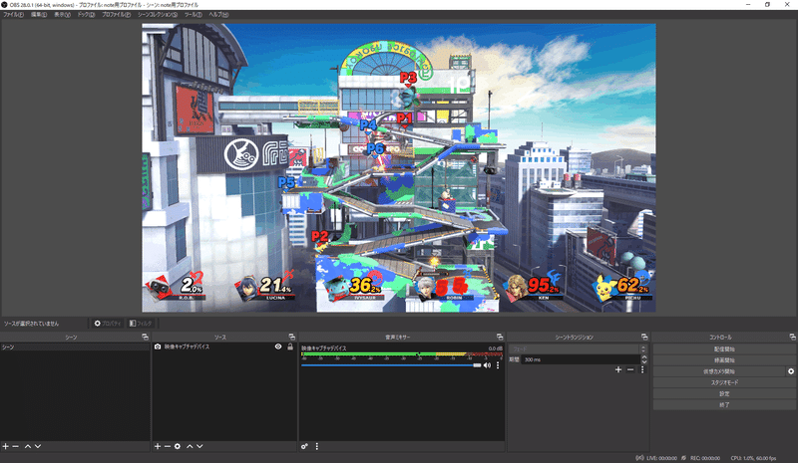Undock the 音声ミキサー (Audio Mixer) panel

click(500, 337)
